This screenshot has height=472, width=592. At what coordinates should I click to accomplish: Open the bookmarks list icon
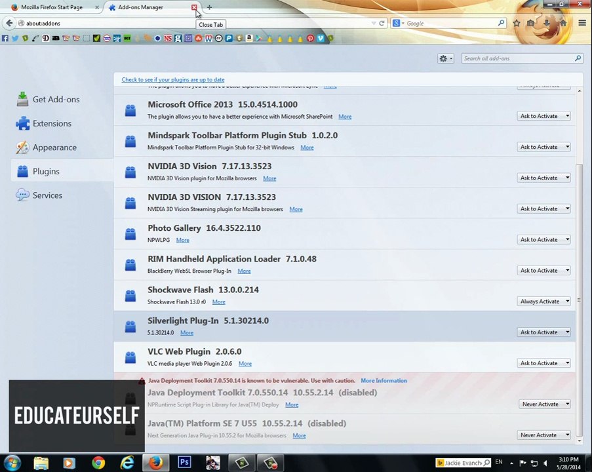click(530, 23)
